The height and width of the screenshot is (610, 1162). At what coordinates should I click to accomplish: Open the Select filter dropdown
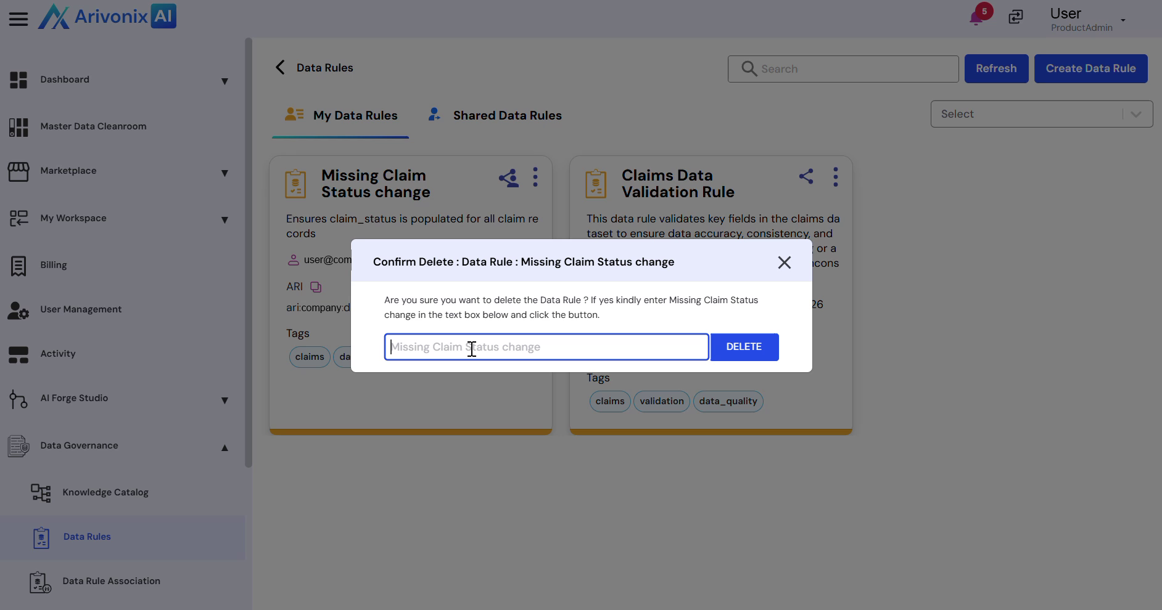pyautogui.click(x=1041, y=114)
